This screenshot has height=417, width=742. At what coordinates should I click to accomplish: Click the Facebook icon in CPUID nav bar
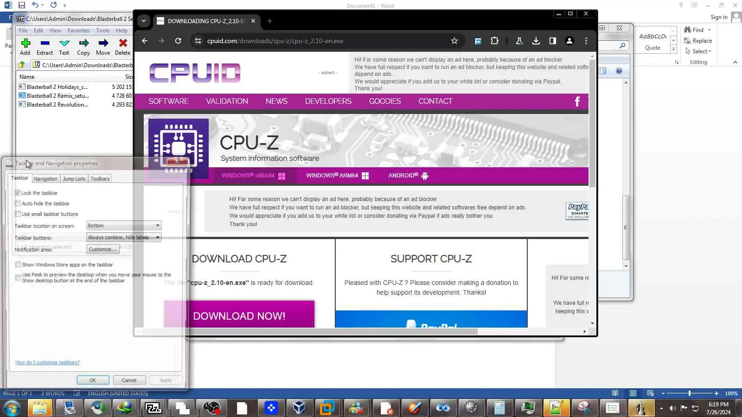[x=577, y=101]
